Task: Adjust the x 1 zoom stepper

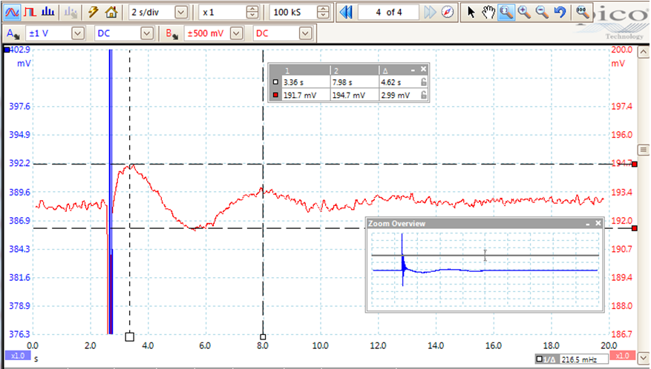Action: click(x=252, y=13)
